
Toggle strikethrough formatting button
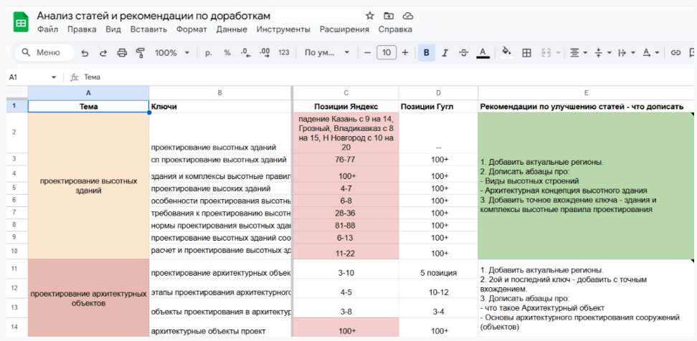463,52
